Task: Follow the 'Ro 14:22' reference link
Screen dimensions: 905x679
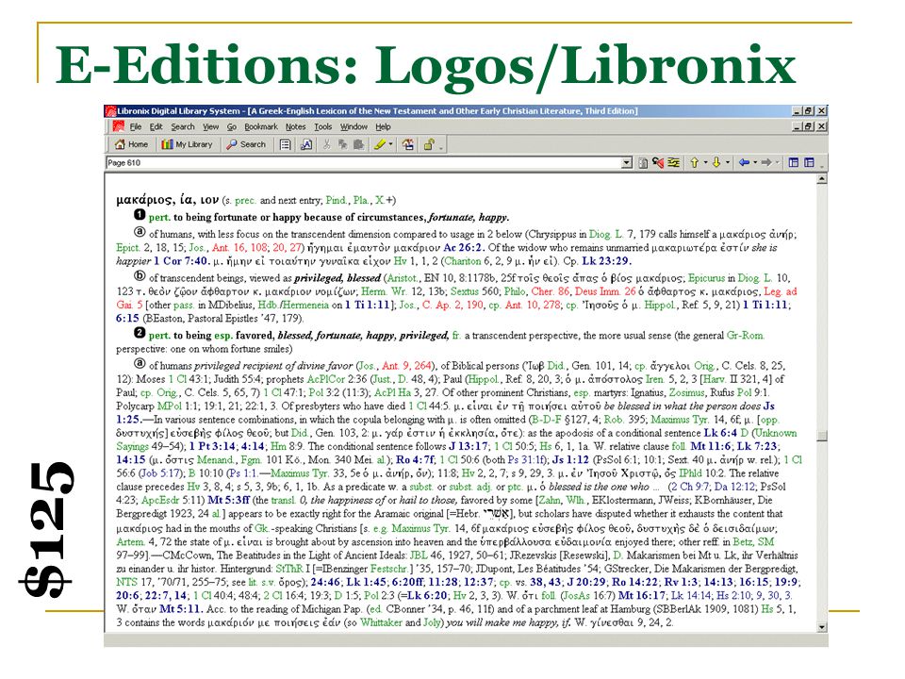Action: (636, 582)
